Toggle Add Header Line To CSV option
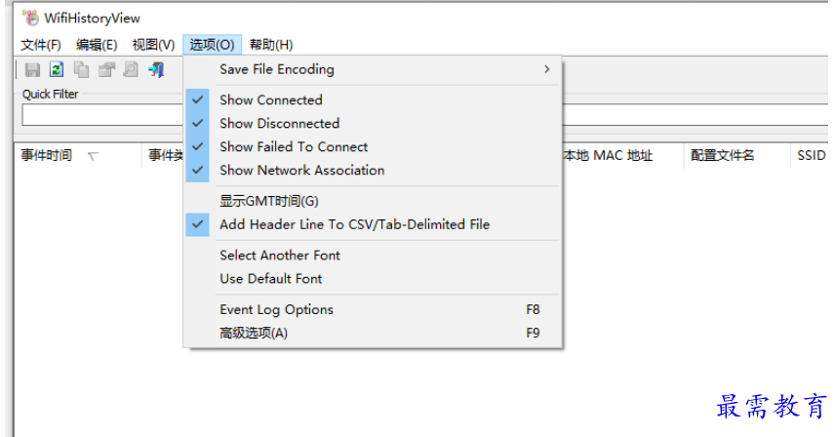Viewport: 835px width, 437px height. point(354,224)
